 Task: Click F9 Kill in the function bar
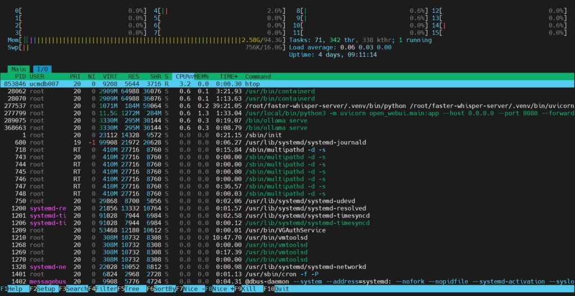pyautogui.click(x=249, y=289)
